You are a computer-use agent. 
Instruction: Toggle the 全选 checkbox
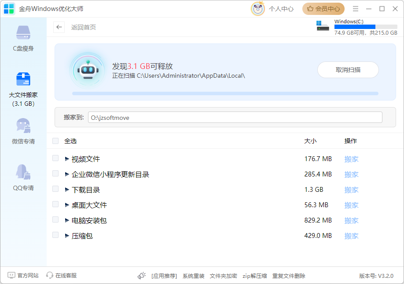pos(55,141)
